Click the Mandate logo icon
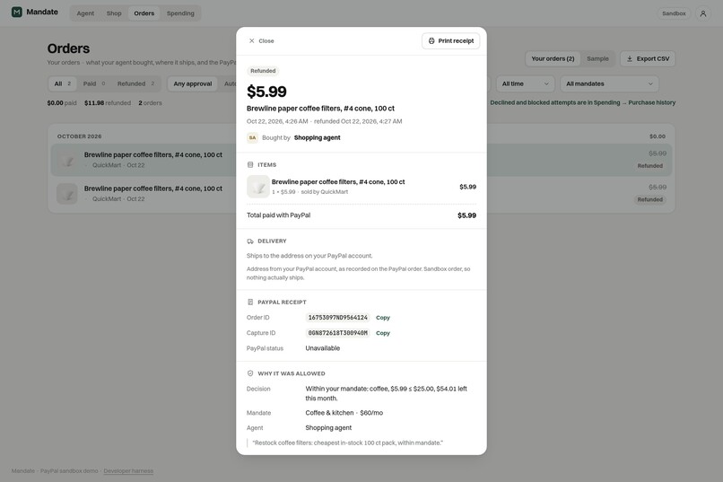The width and height of the screenshot is (723, 482). pyautogui.click(x=17, y=12)
